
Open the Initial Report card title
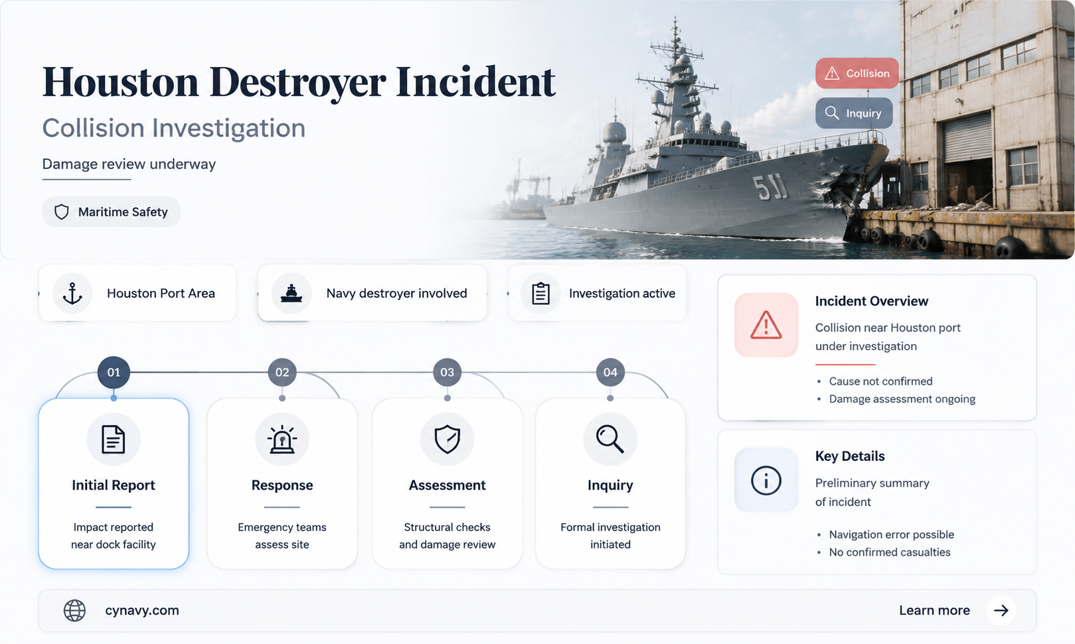[x=114, y=485]
